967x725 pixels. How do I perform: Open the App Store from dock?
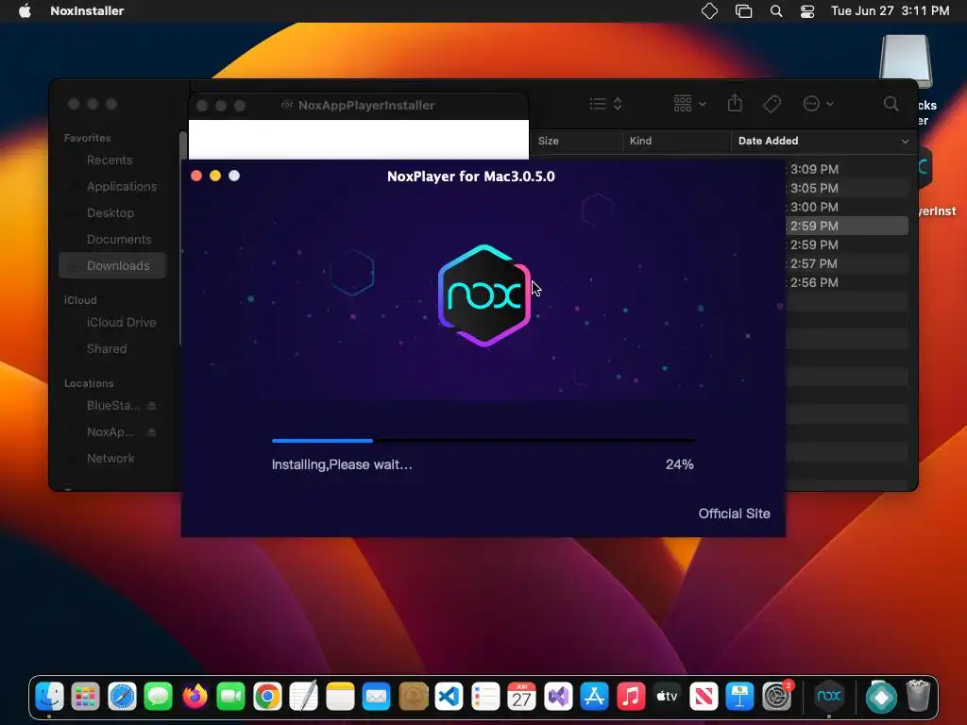point(595,697)
